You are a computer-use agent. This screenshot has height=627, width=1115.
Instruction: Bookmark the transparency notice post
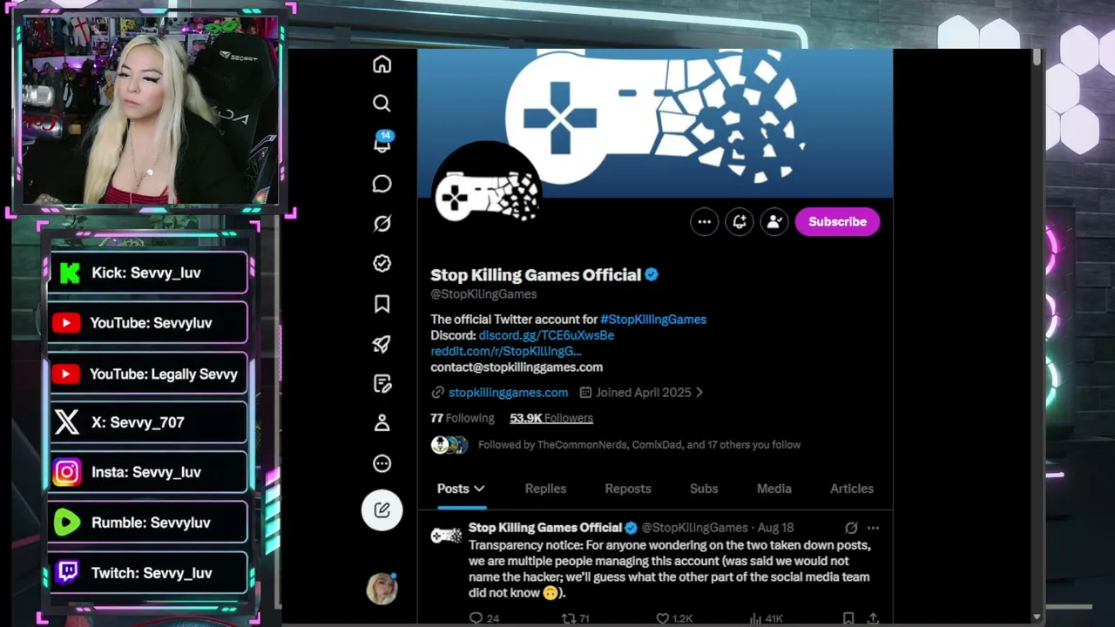848,618
